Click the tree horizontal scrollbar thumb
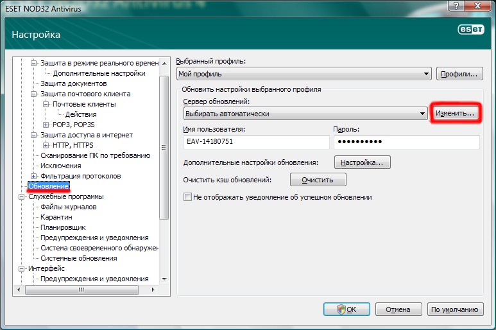 [81, 290]
